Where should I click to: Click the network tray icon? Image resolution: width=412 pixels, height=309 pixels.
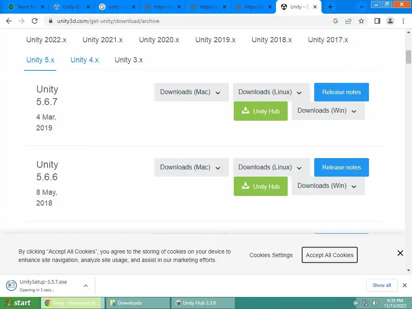(x=365, y=303)
